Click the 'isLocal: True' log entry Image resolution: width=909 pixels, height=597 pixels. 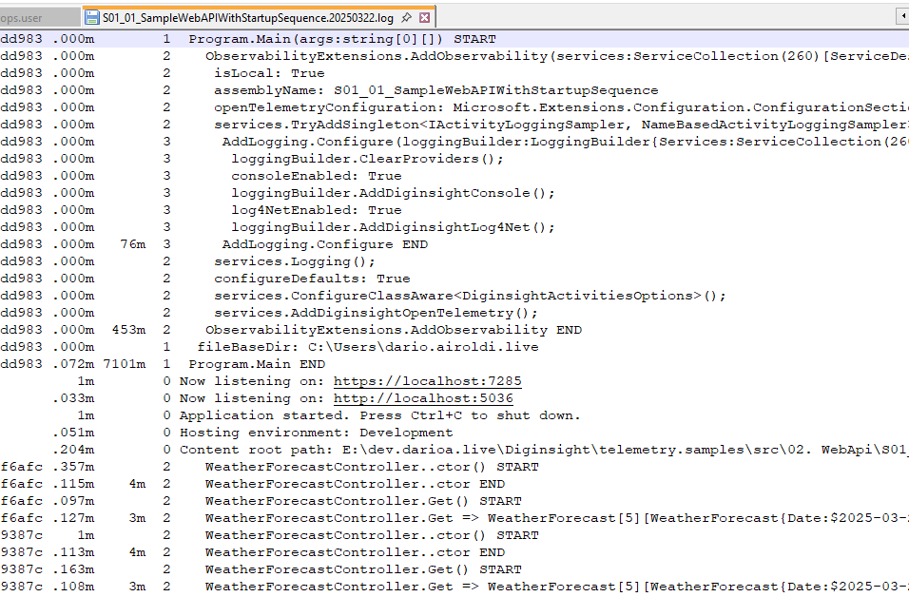point(269,73)
